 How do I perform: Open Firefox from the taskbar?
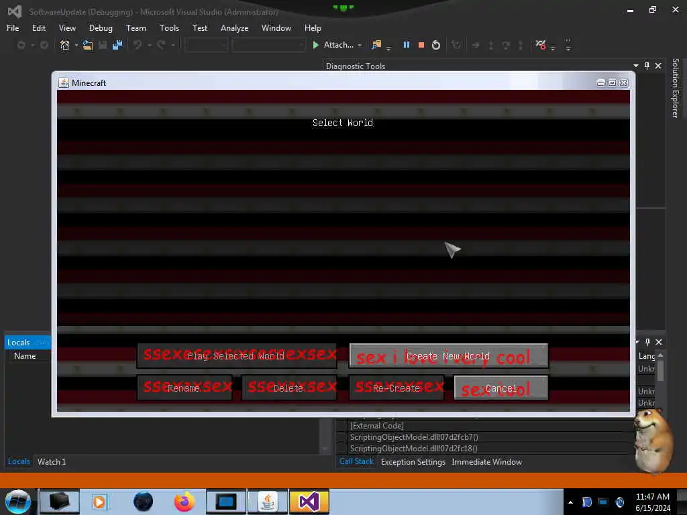point(184,502)
